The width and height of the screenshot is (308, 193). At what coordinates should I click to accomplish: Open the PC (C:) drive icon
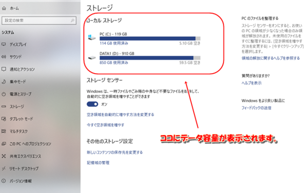(x=91, y=37)
